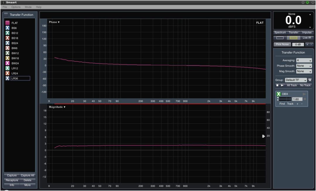Toggle the DBX measurement visibility icon
The image size is (316, 191).
pos(279,94)
